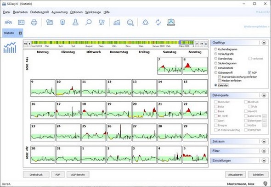Open the day 10 glucose thumbnail

[x=68, y=88]
